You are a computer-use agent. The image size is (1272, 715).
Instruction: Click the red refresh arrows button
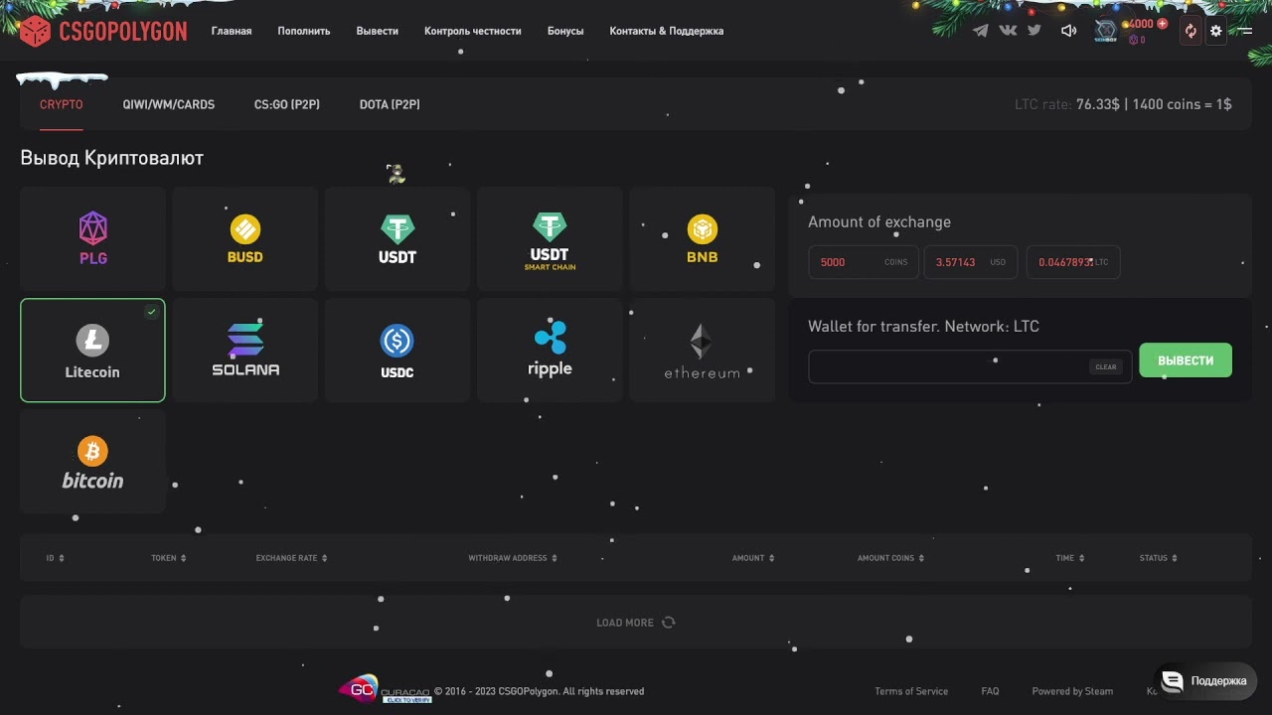click(1191, 31)
